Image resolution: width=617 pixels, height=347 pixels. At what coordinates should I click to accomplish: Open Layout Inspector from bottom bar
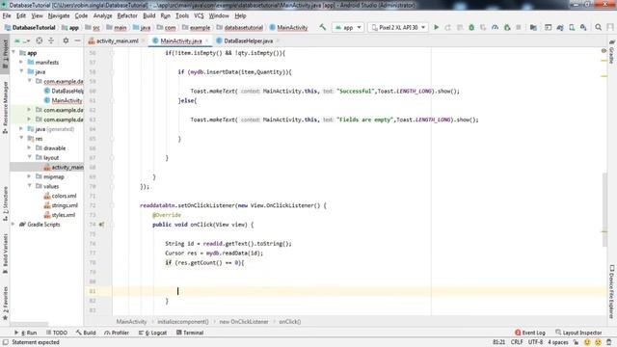pyautogui.click(x=578, y=333)
